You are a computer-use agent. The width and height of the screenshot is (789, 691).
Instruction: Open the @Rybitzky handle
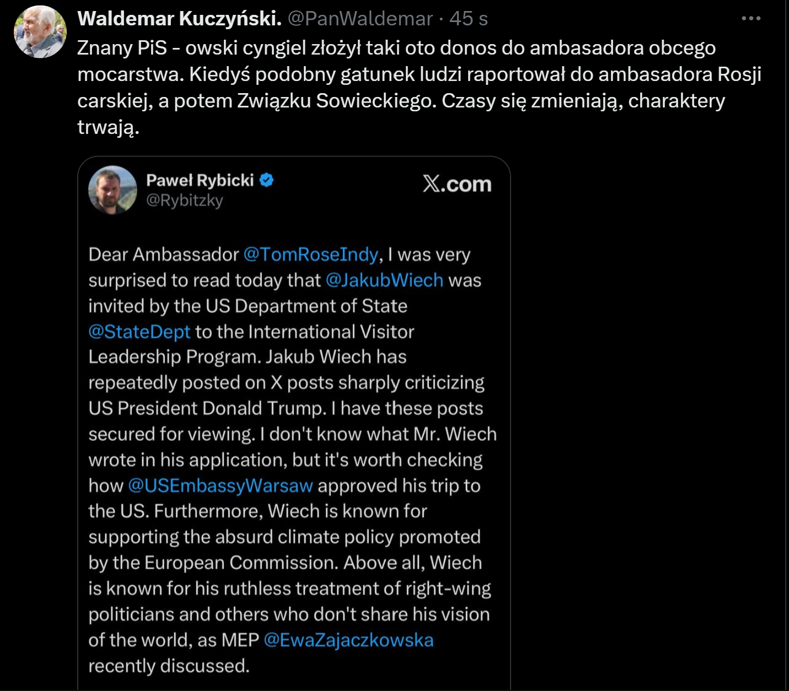coord(184,200)
